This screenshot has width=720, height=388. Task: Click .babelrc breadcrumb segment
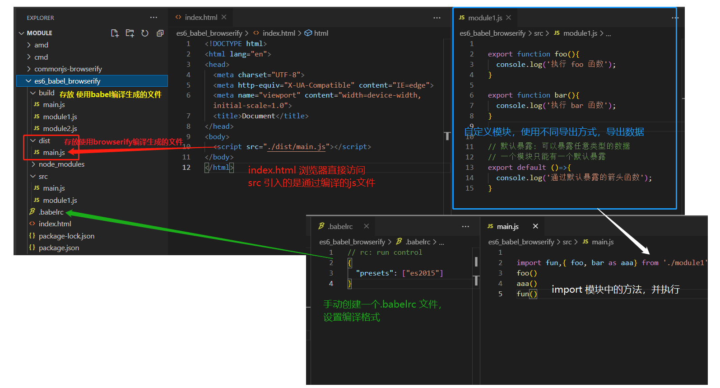[x=418, y=242]
